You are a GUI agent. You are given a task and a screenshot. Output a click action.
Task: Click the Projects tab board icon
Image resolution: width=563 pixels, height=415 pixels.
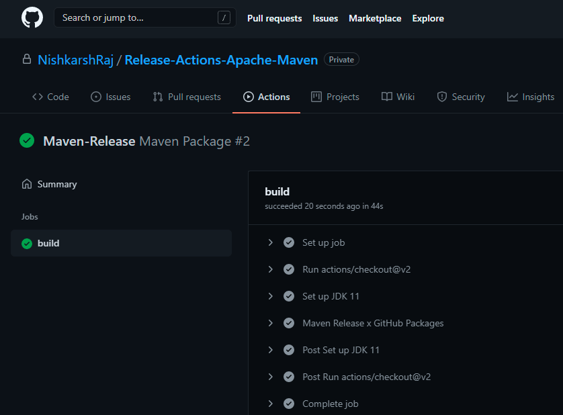(316, 97)
